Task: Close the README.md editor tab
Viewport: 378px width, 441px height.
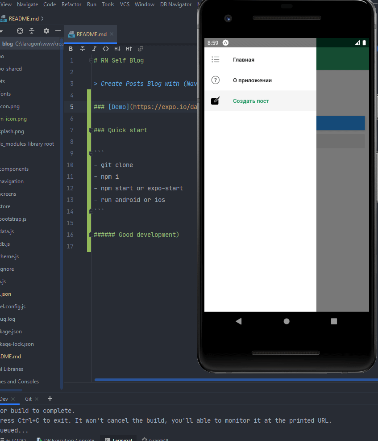Action: [x=112, y=34]
